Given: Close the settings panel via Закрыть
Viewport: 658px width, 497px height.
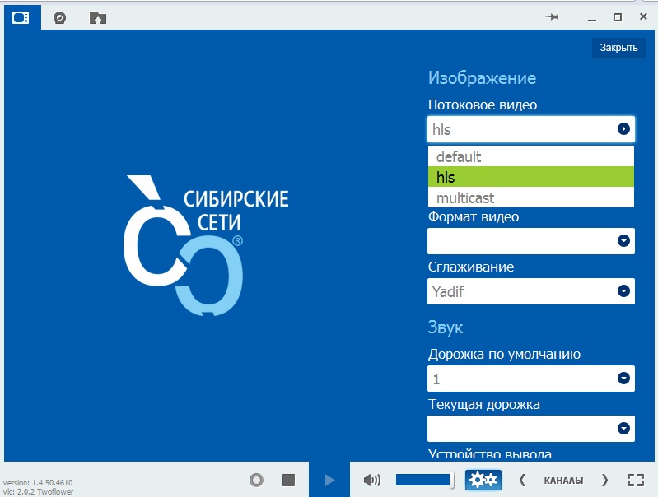Looking at the screenshot, I should pyautogui.click(x=619, y=48).
